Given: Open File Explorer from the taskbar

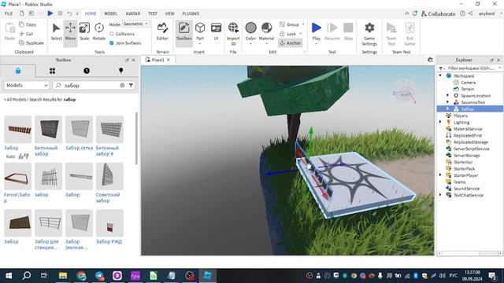Looking at the screenshot, I should pos(63,276).
